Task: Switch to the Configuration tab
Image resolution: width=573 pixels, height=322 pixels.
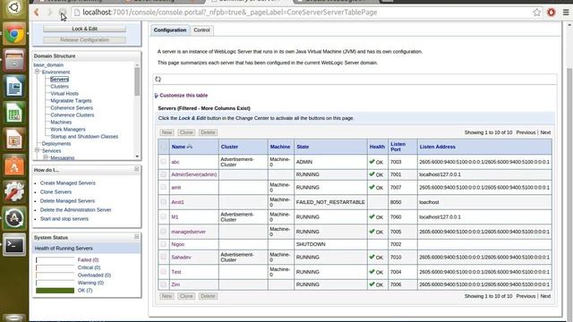Action: click(170, 30)
